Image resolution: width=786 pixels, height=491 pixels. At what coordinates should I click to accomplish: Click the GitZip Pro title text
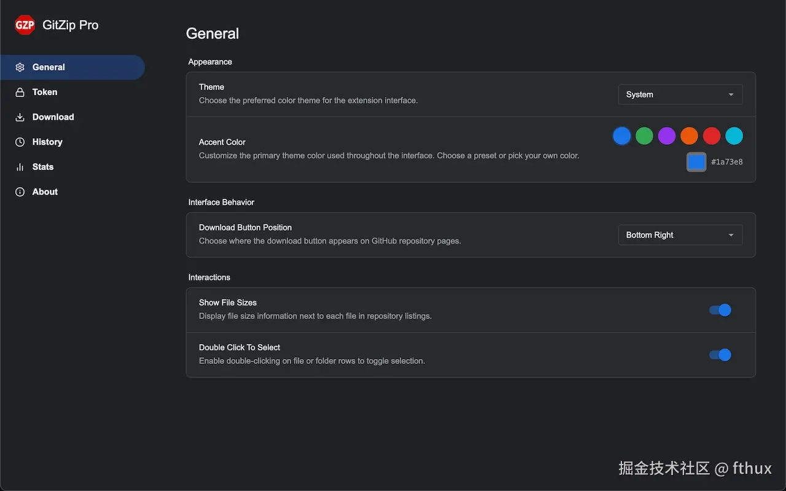click(x=71, y=25)
